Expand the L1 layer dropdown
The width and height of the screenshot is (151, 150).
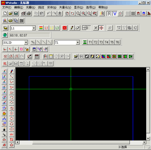pos(34,28)
